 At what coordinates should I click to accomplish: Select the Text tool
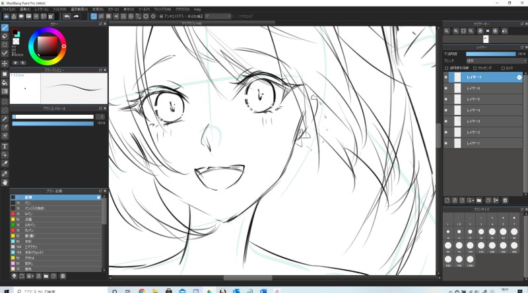click(5, 146)
